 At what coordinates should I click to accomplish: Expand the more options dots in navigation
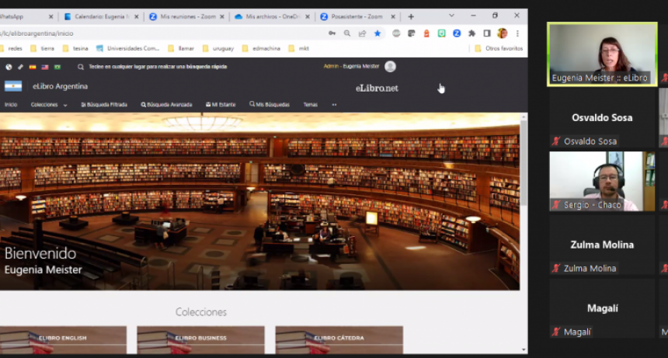335,105
